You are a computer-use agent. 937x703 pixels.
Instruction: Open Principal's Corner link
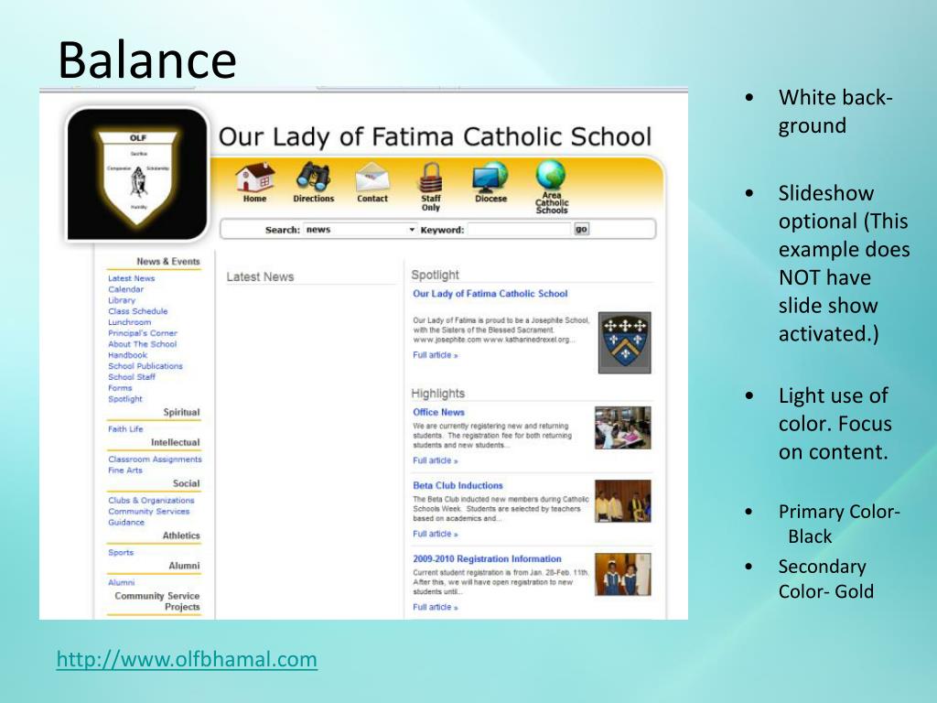(143, 333)
